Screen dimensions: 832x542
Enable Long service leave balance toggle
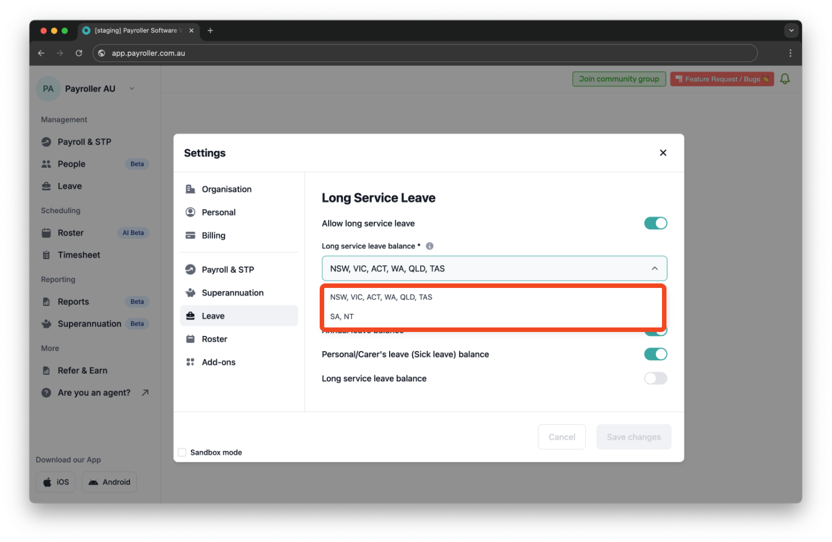point(655,378)
